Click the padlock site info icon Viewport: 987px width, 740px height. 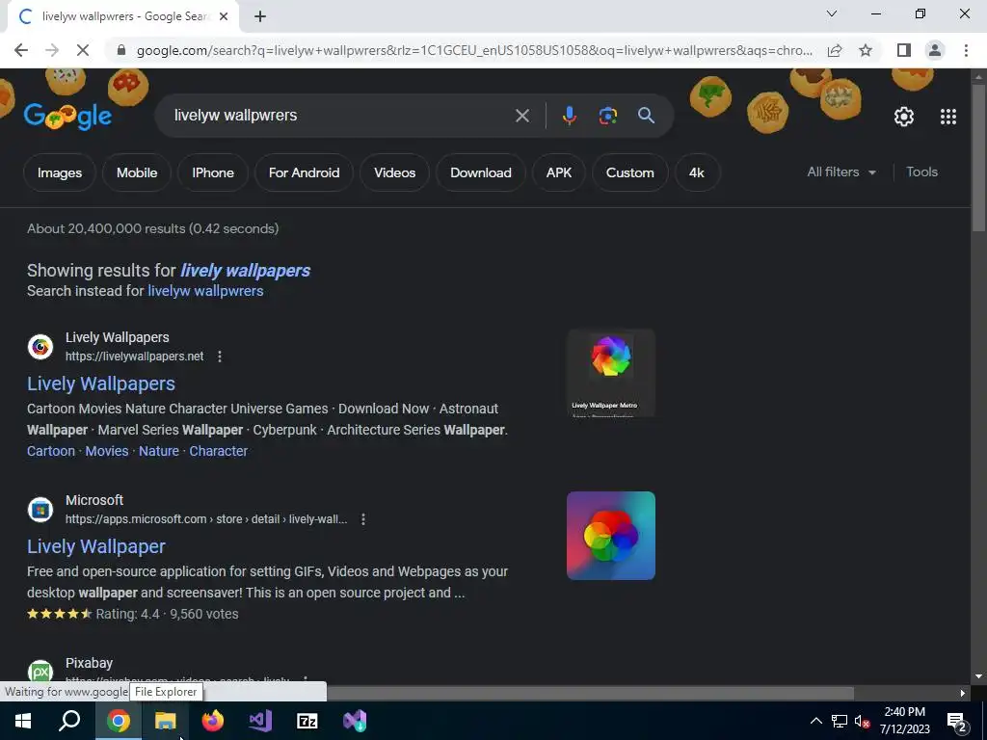[x=121, y=50]
